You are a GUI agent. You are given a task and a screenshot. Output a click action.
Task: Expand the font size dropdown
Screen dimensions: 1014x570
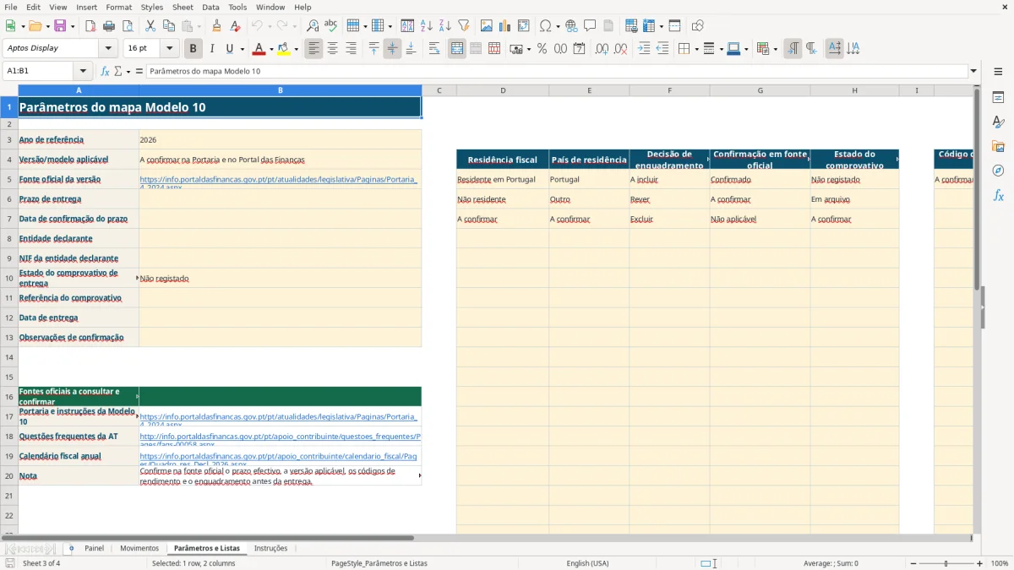(x=170, y=49)
